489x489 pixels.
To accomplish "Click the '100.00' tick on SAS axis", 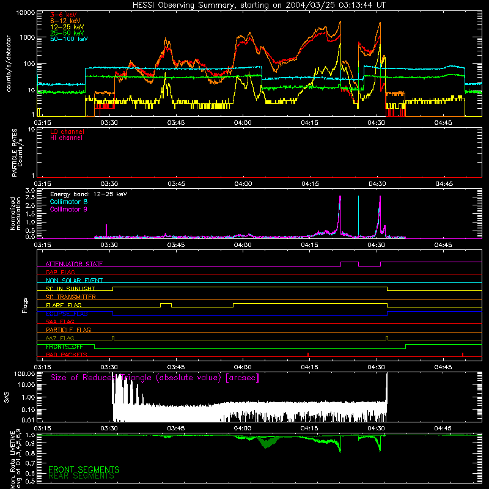I will (24, 374).
